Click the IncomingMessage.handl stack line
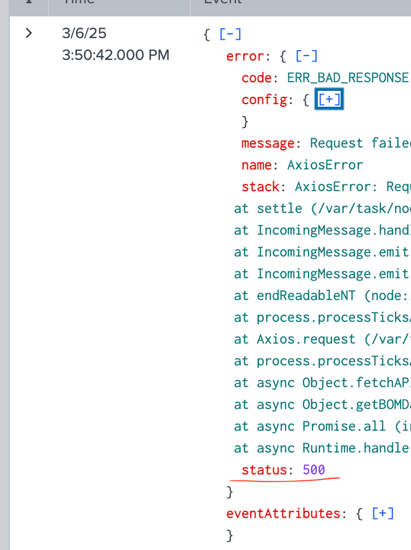Image resolution: width=411 pixels, height=550 pixels. 322,230
